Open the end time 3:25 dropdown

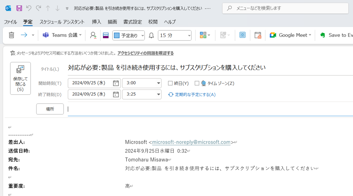[x=159, y=94]
